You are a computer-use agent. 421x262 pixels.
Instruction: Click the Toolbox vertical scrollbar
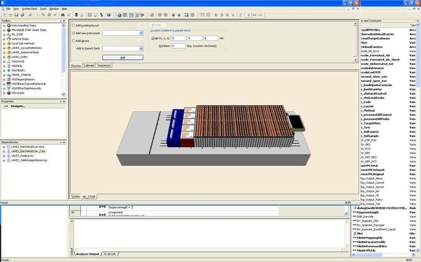coord(63,59)
